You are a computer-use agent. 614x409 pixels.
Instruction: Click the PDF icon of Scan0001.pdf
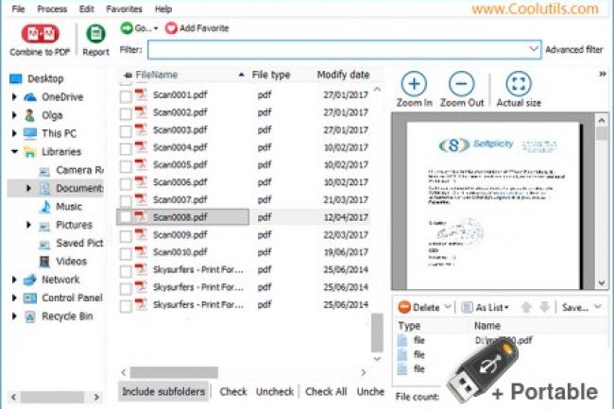click(x=141, y=94)
